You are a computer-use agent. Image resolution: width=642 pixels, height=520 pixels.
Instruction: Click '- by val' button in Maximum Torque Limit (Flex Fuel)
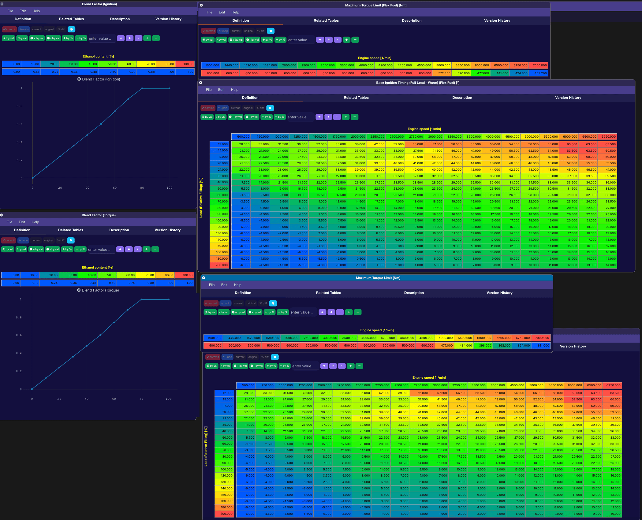pyautogui.click(x=253, y=40)
